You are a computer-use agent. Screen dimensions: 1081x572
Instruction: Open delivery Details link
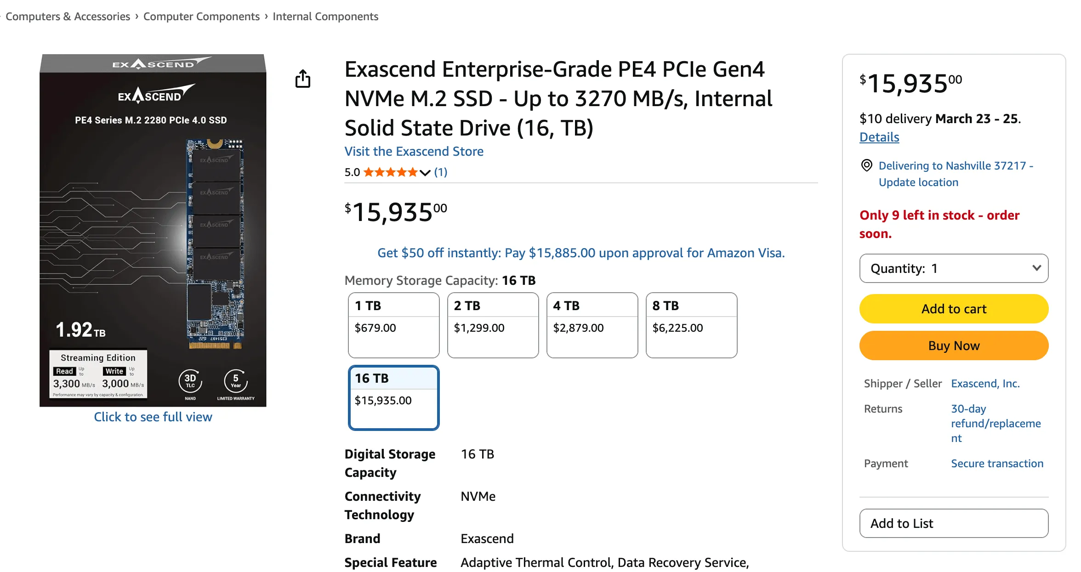pos(878,137)
